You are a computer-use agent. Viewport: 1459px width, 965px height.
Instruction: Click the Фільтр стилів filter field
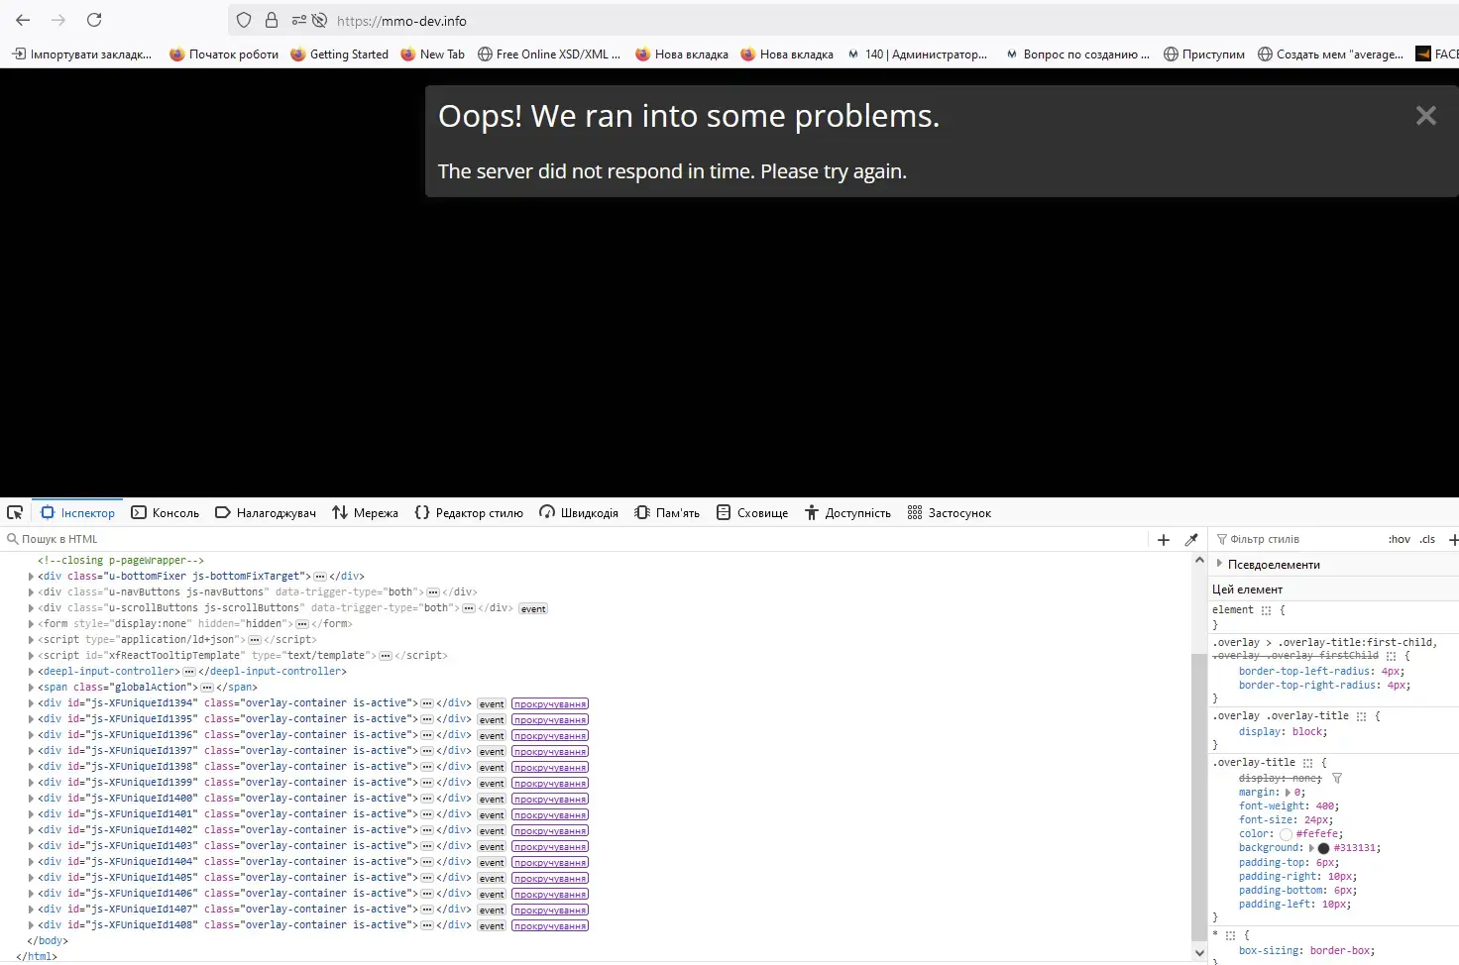[x=1298, y=540]
